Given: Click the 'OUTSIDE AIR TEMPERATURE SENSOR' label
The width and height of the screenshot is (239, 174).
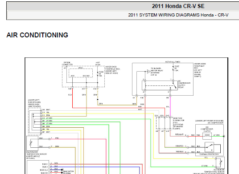Looking at the screenshot, I should coord(214,172).
